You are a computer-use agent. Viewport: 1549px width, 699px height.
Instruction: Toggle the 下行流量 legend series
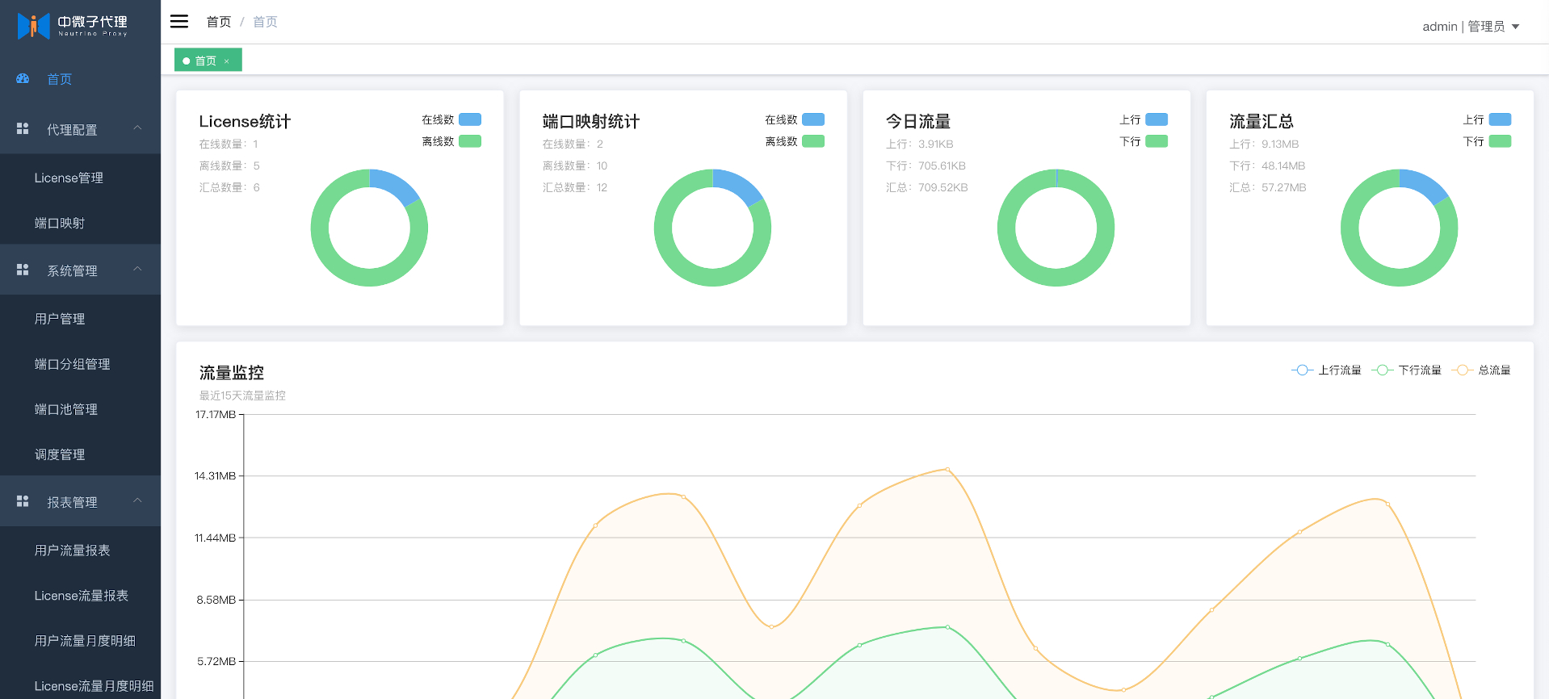[1406, 370]
